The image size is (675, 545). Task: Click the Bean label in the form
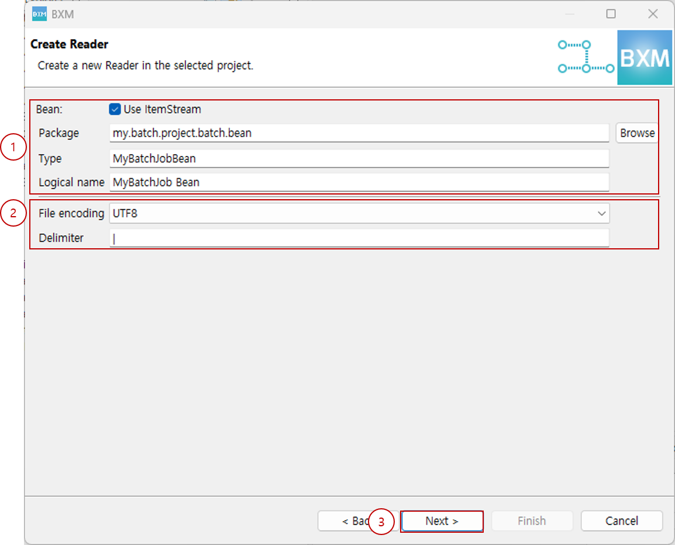[47, 109]
